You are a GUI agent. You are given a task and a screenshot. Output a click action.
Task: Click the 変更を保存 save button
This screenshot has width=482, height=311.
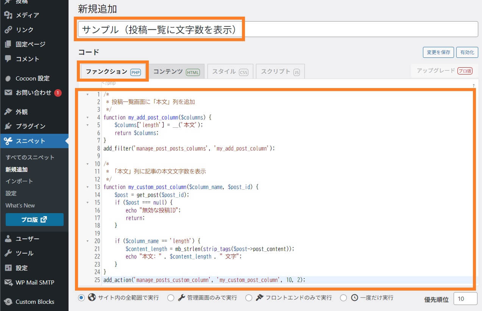pyautogui.click(x=438, y=52)
